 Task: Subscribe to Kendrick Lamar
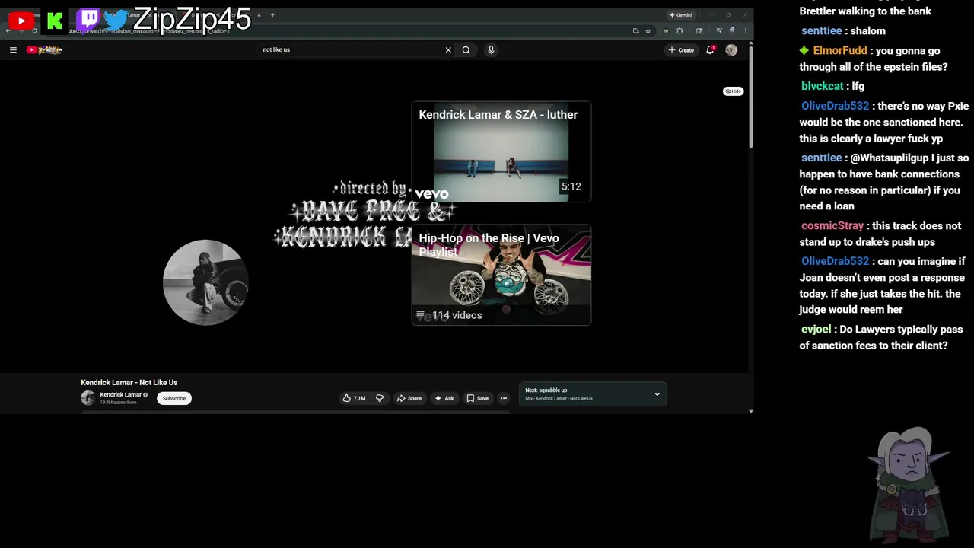[x=174, y=398]
